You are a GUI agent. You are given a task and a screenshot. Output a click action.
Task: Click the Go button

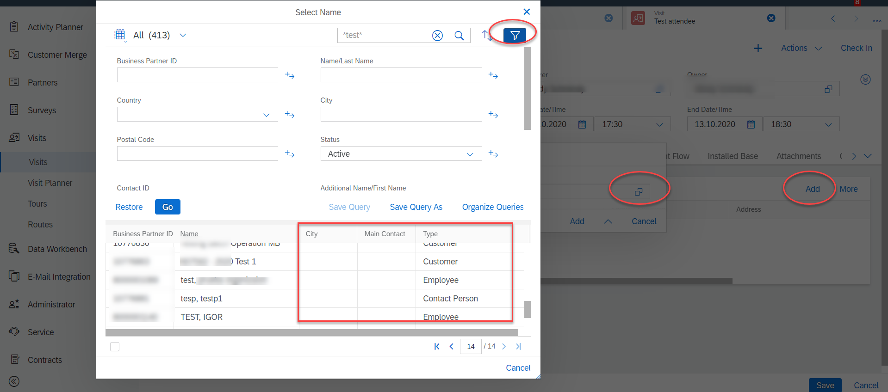pyautogui.click(x=168, y=207)
